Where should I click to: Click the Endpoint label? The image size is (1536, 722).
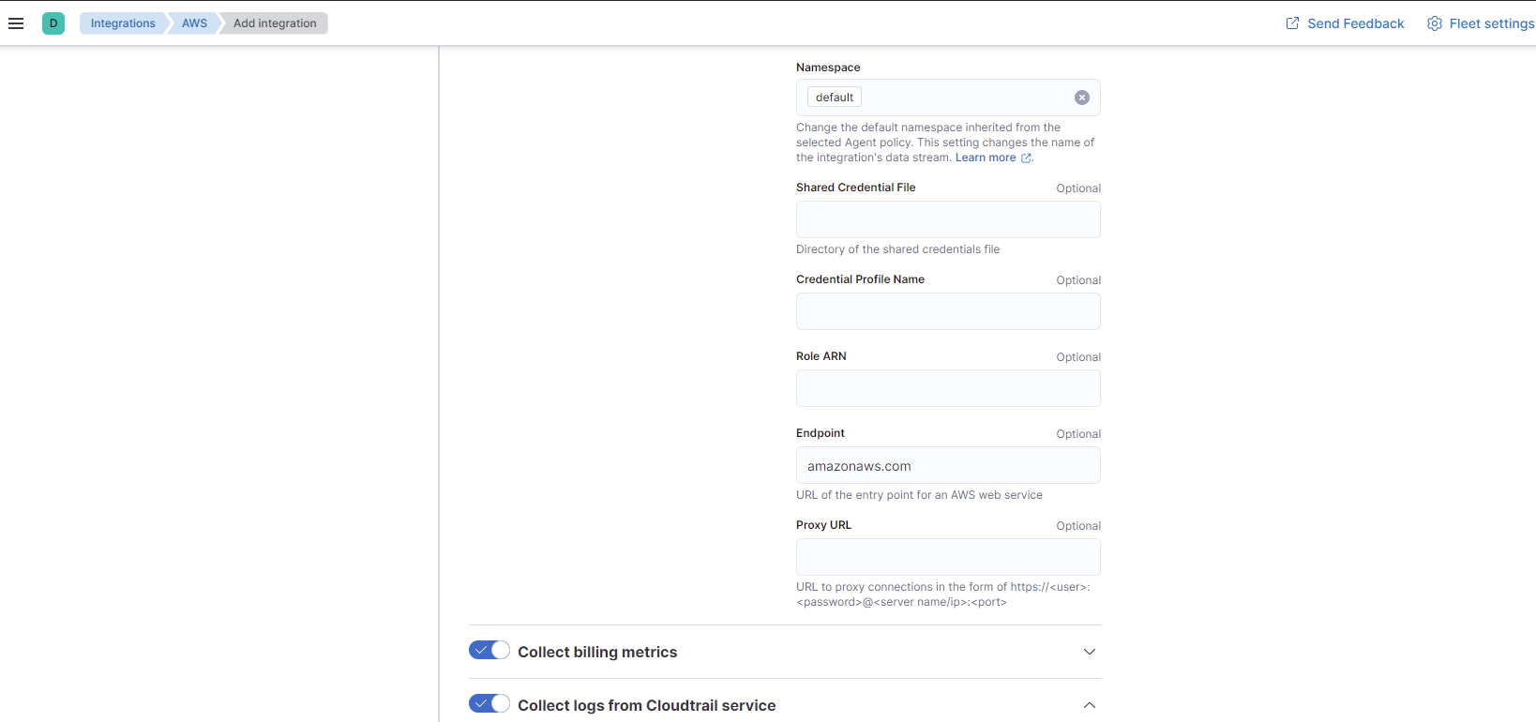pos(821,433)
